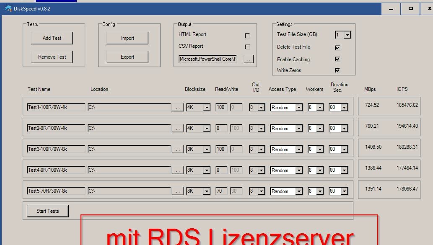Click the IOPS value 177464.14

(x=407, y=168)
